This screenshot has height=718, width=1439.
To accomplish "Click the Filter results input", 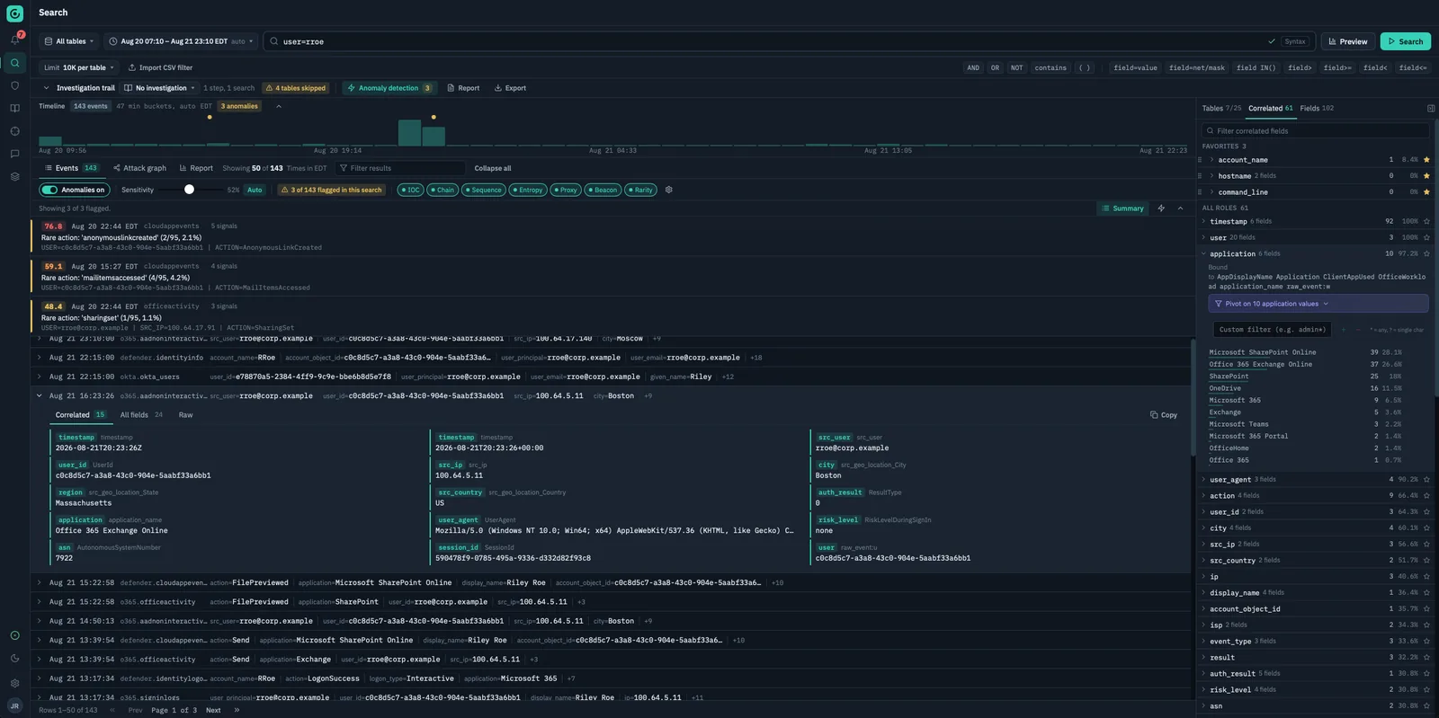I will [x=401, y=168].
